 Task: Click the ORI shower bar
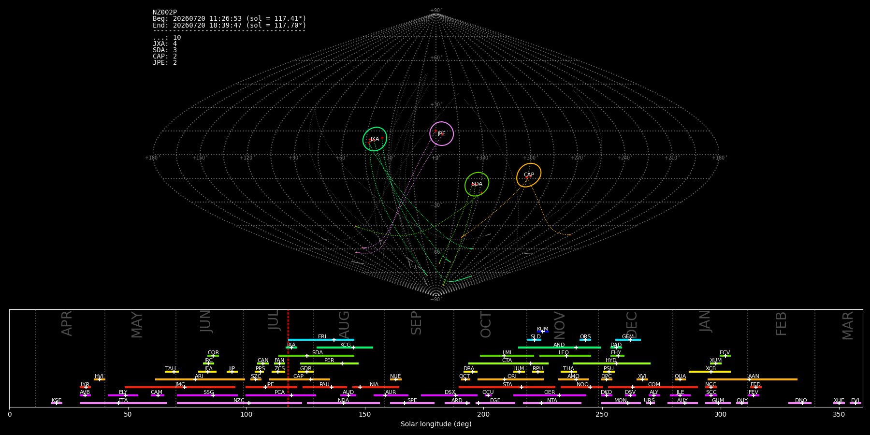[510, 379]
